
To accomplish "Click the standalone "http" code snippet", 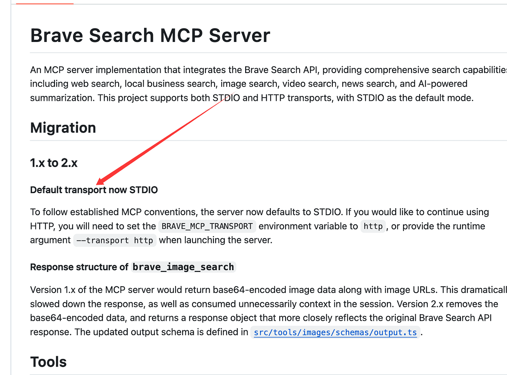I will pos(373,226).
